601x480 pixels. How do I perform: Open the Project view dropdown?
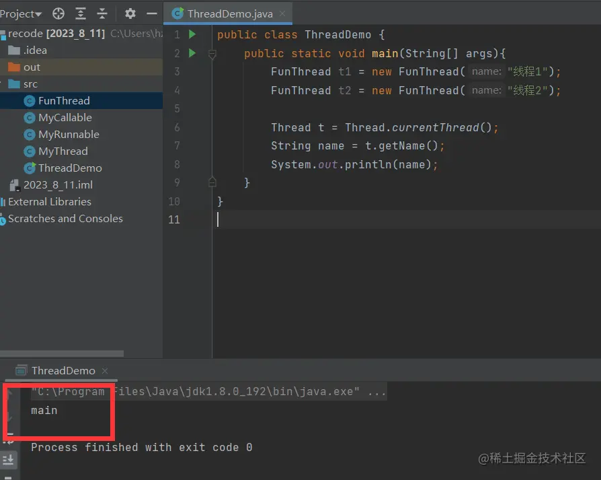click(21, 14)
